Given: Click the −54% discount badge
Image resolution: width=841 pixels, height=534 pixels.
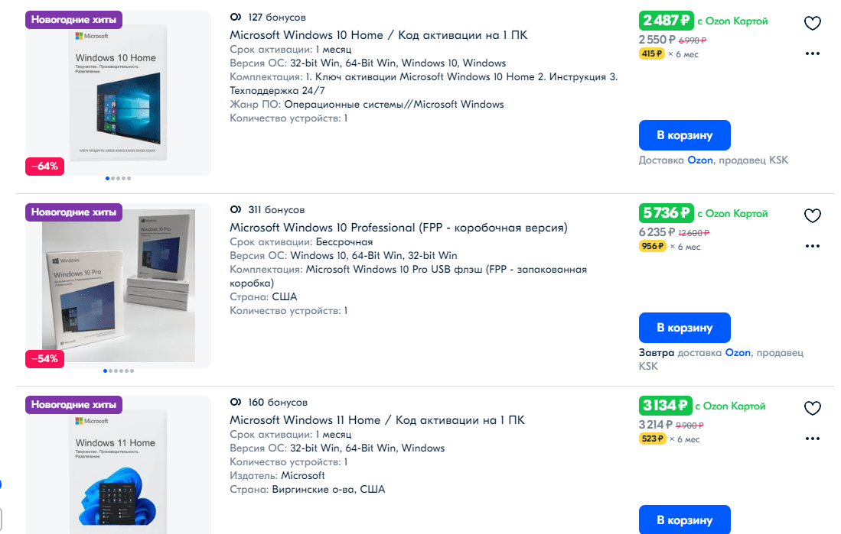Looking at the screenshot, I should [44, 359].
